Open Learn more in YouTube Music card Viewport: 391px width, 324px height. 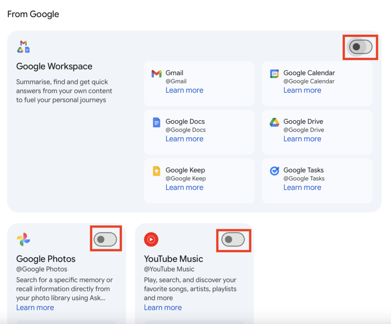click(163, 308)
